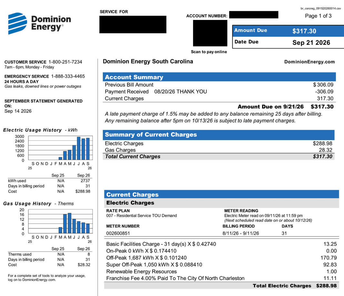This screenshot has width=344, height=296.
Task: Select the electric Cost $288.98 in the usage table
Action: coord(83,191)
